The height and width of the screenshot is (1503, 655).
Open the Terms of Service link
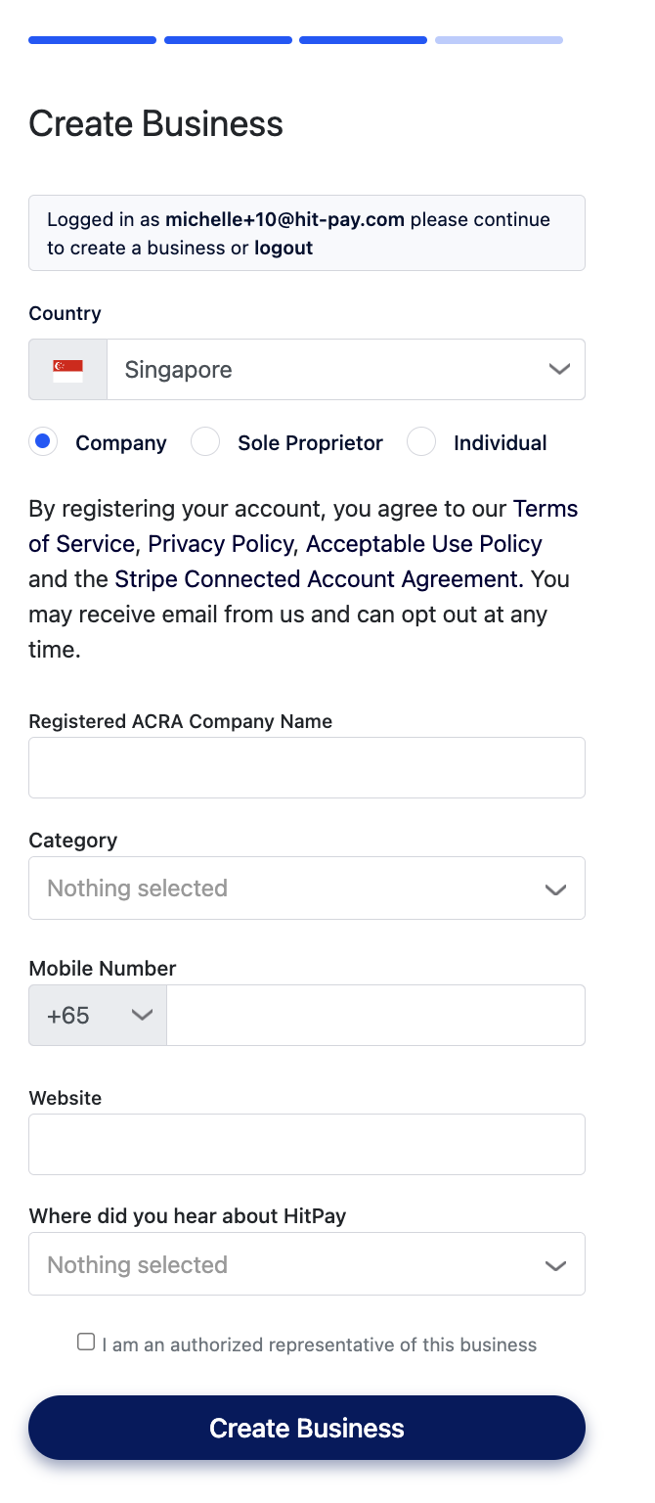point(303,526)
